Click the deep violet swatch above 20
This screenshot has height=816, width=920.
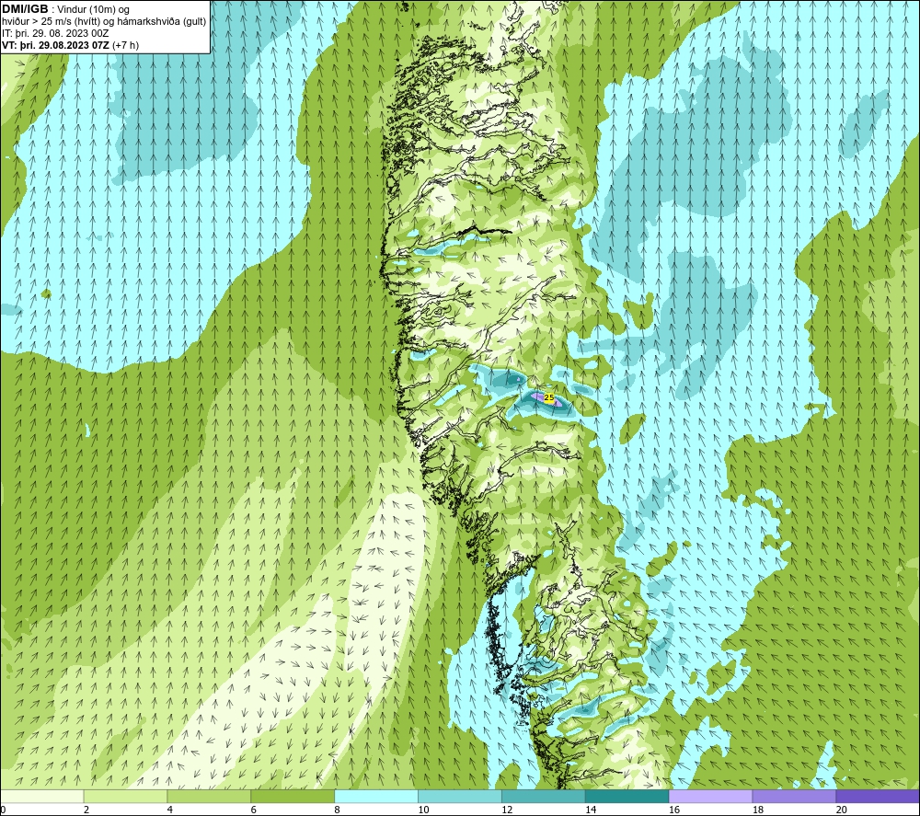[x=878, y=797]
